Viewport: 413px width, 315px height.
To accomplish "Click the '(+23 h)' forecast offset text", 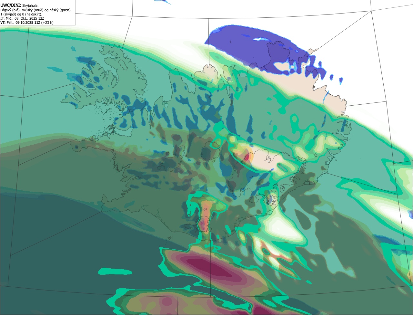I will [x=47, y=23].
